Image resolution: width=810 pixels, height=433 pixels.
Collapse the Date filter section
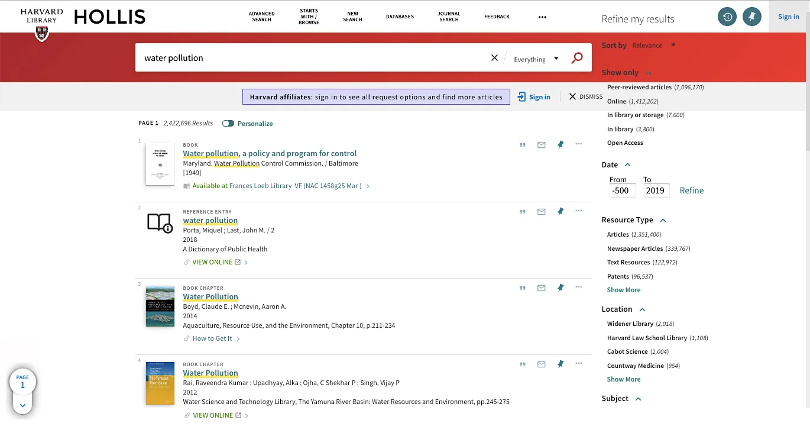(x=628, y=165)
